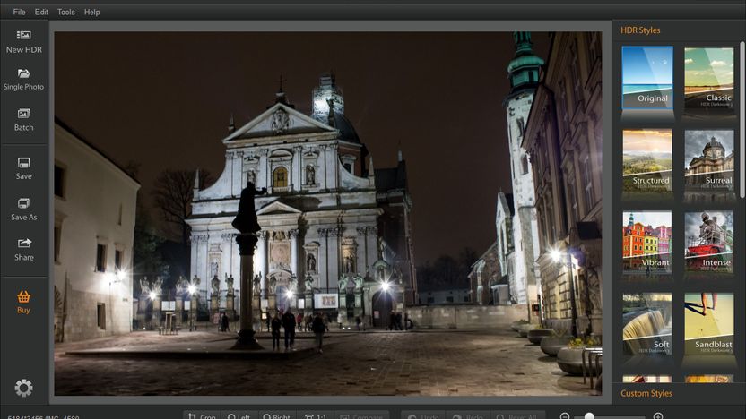The width and height of the screenshot is (746, 419).
Task: Apply the Structured HDR style
Action: point(647,160)
